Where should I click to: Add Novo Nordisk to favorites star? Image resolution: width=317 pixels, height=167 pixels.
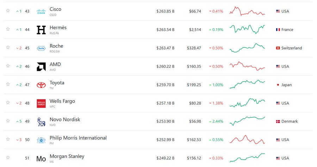click(8, 121)
